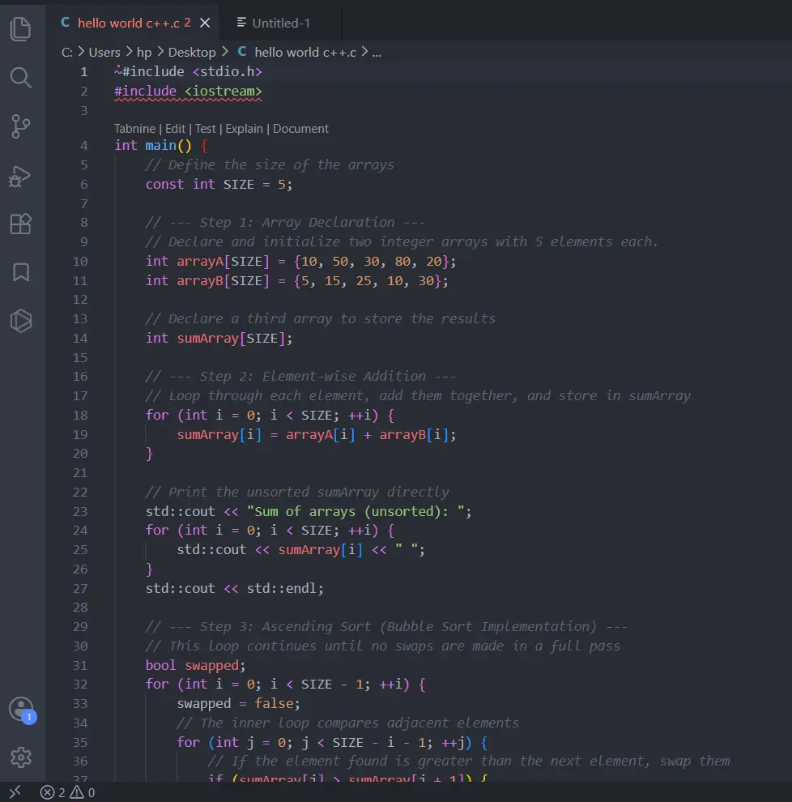Click the 'Step 2: Element-wise Addition' comment
The width and height of the screenshot is (792, 802).
pos(300,377)
